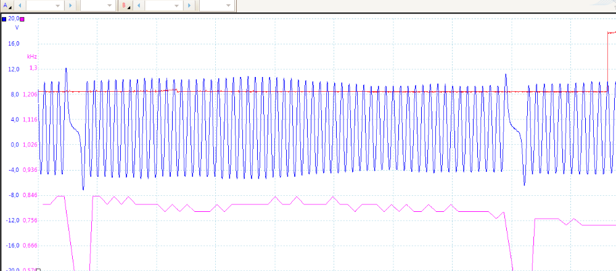The width and height of the screenshot is (616, 271).
Task: Click Channel B previous range arrow
Action: [138, 6]
